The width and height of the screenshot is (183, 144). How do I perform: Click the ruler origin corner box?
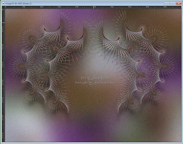coord(4,7)
